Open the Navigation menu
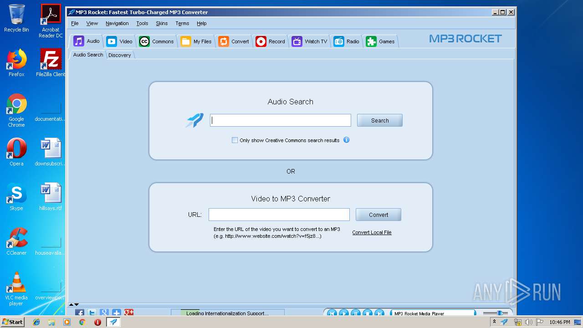The height and width of the screenshot is (328, 583). [x=117, y=23]
